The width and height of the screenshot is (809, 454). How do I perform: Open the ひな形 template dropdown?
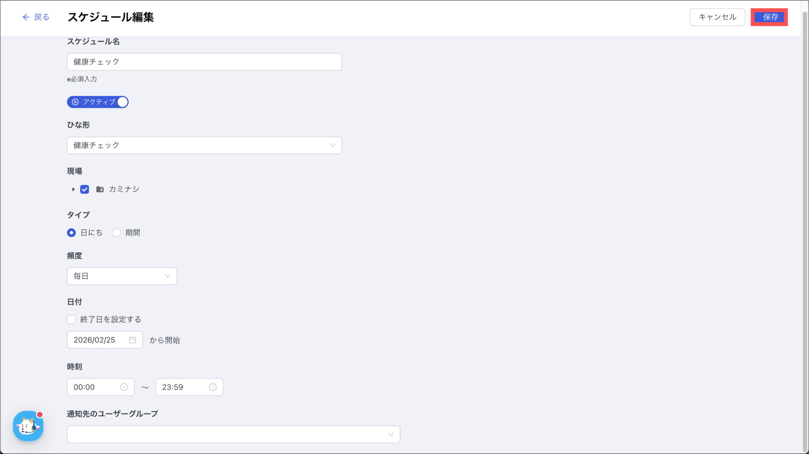[204, 146]
